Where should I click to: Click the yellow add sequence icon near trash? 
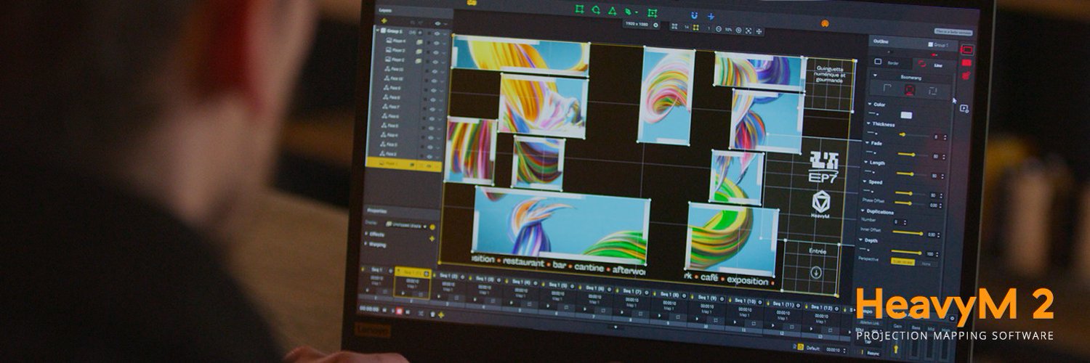pos(441,315)
